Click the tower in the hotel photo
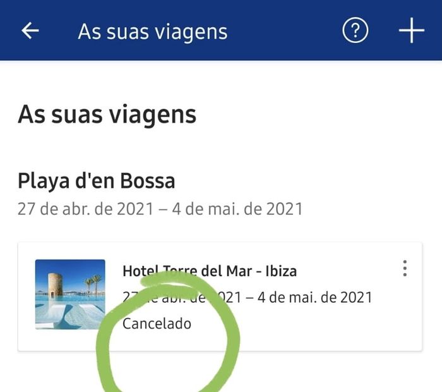 55,284
